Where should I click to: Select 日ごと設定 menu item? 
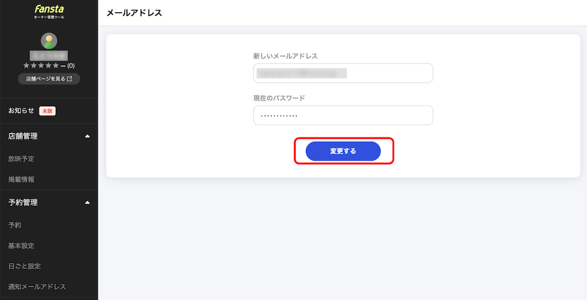(24, 267)
